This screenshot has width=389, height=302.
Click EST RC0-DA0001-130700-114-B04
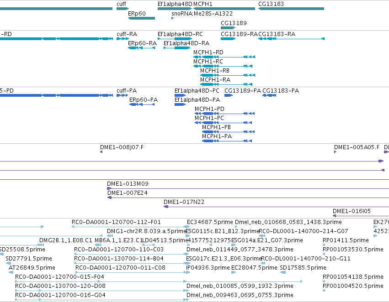pyautogui.click(x=132, y=263)
